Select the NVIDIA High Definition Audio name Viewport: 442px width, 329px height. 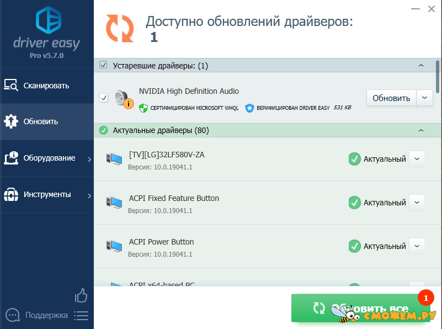(189, 91)
